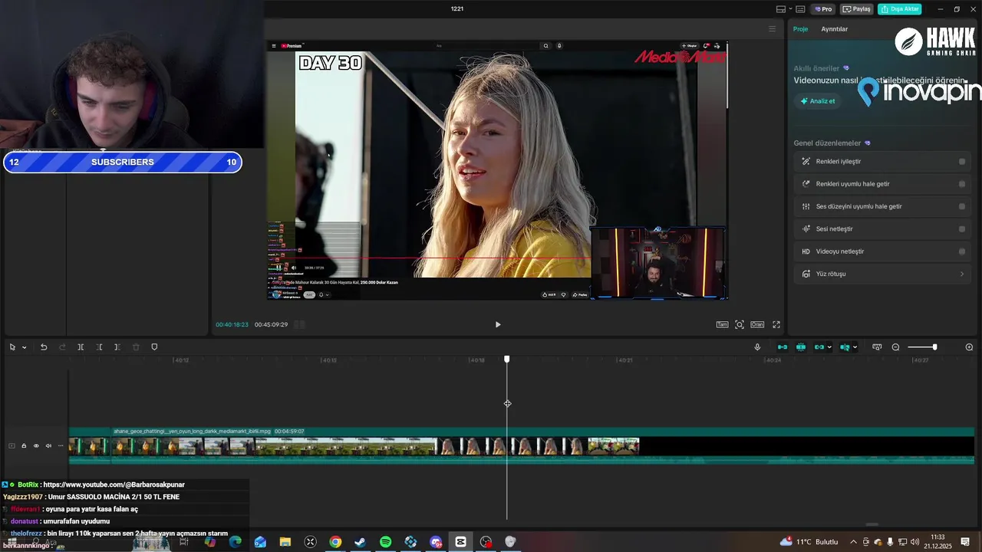Click the Akıllı öneriler heading
This screenshot has width=982, height=552.
click(x=818, y=68)
